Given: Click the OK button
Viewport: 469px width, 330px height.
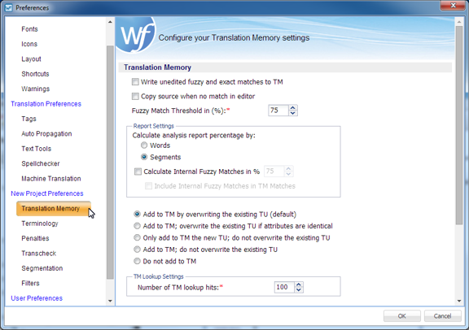Looking at the screenshot, I should (x=401, y=316).
